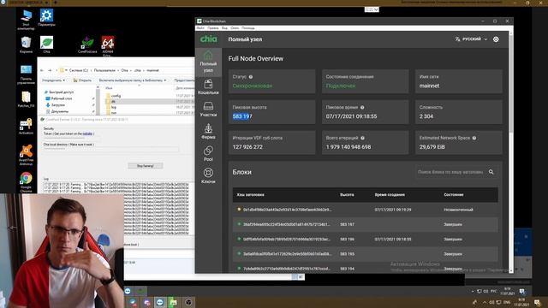Click the Панель управления desktop icon
Screen dimensions: 548x308
click(x=26, y=74)
